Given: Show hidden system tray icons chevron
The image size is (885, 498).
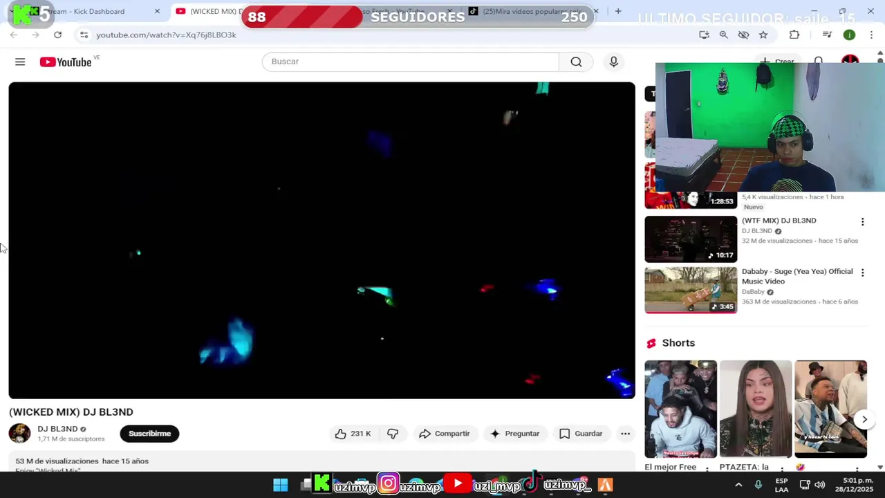Looking at the screenshot, I should 738,486.
